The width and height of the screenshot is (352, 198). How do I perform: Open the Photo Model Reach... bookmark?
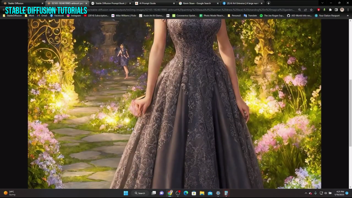click(x=212, y=15)
